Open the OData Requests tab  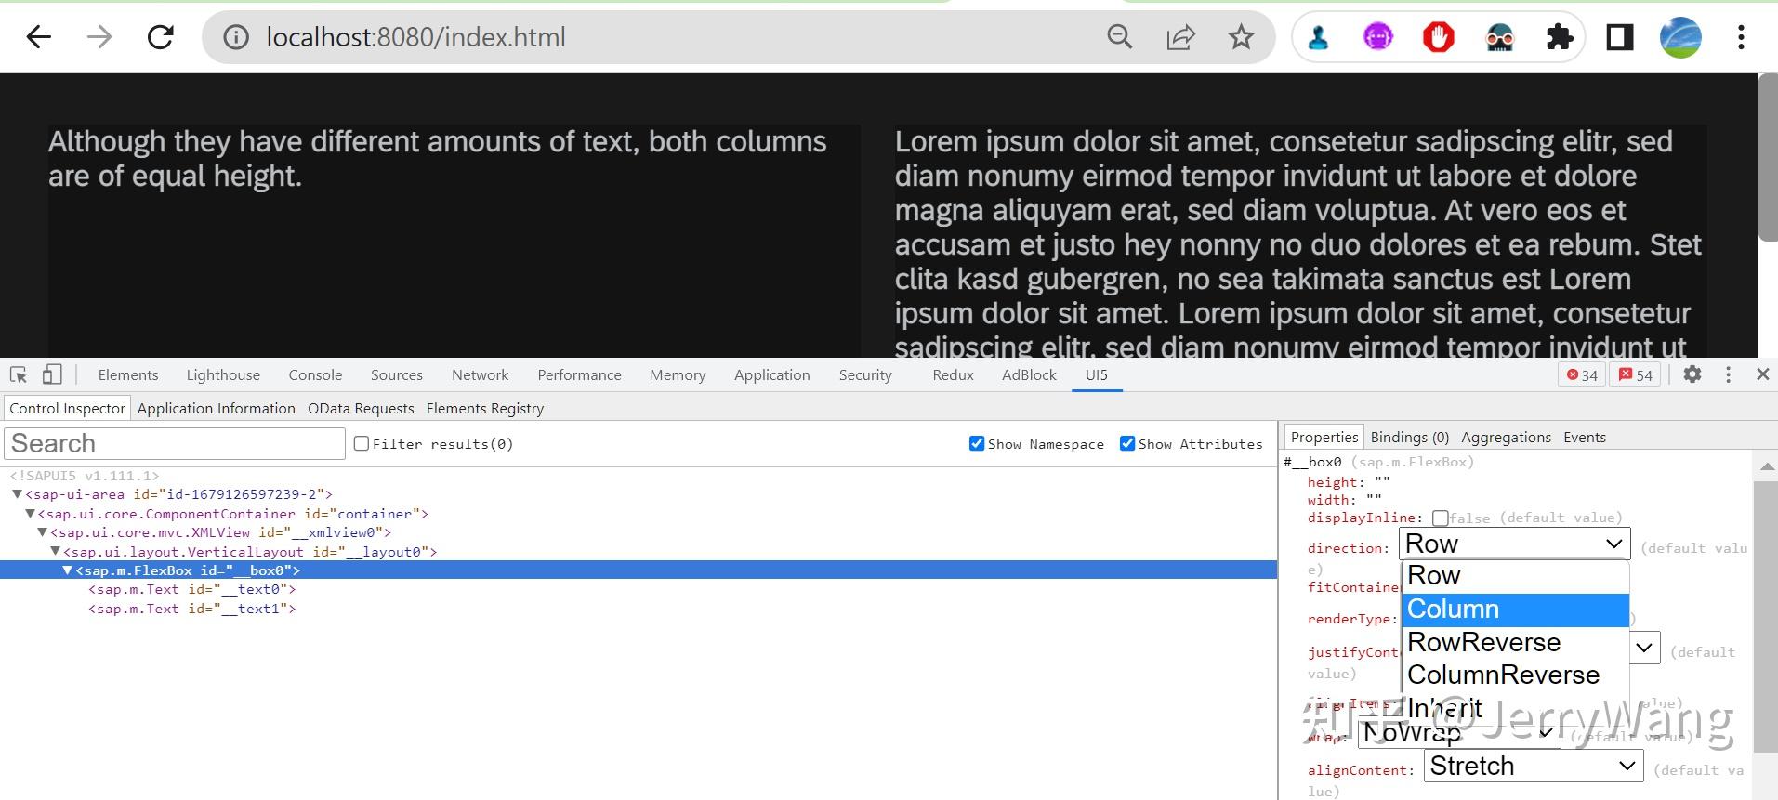pyautogui.click(x=361, y=409)
